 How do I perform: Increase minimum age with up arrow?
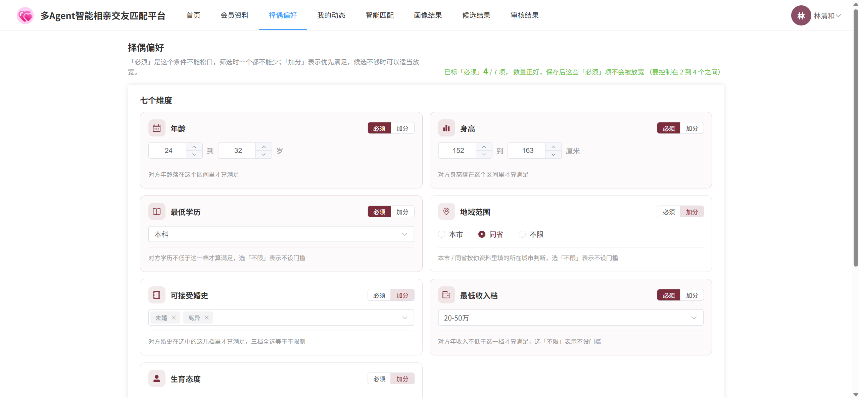point(194,147)
